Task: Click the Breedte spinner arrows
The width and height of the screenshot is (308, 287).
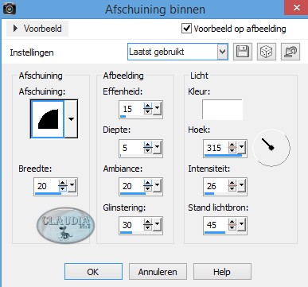Action: tap(63, 186)
